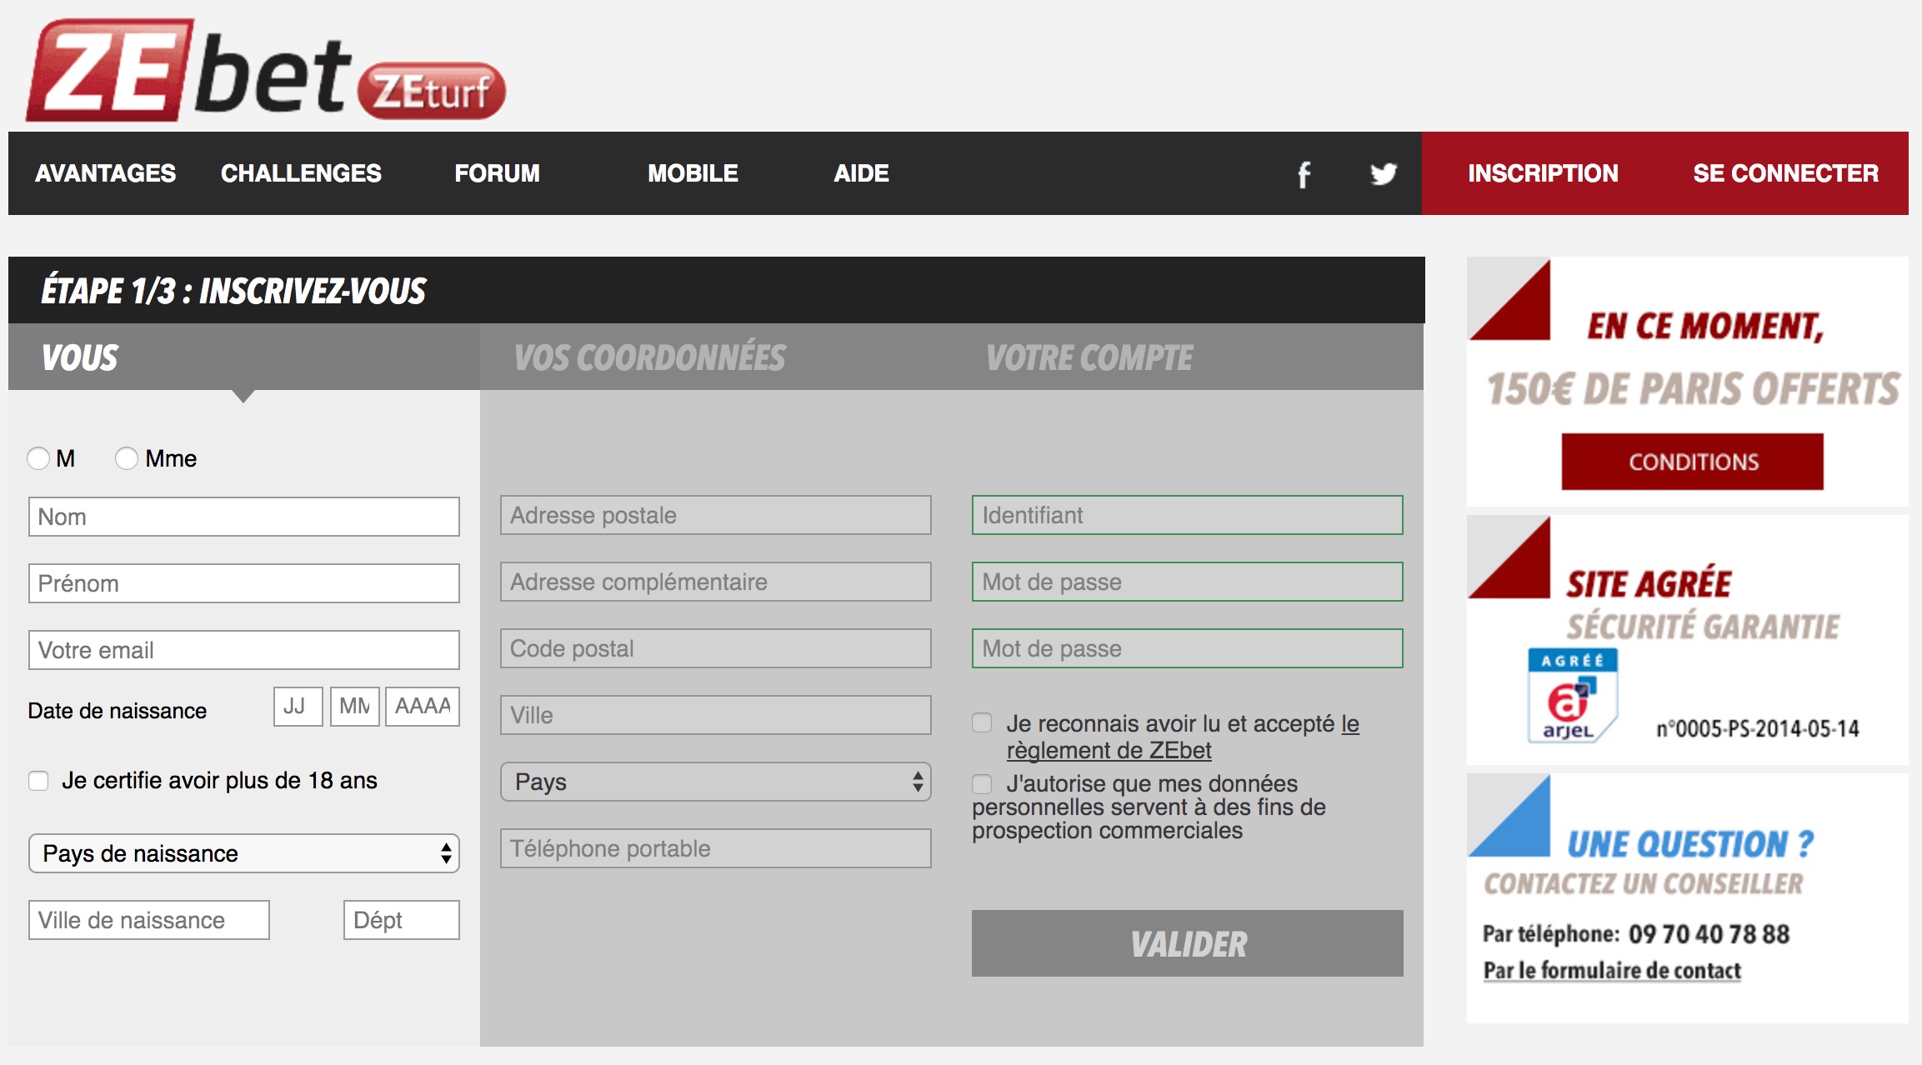Click the Prénom input field
The height and width of the screenshot is (1065, 1922).
244,583
